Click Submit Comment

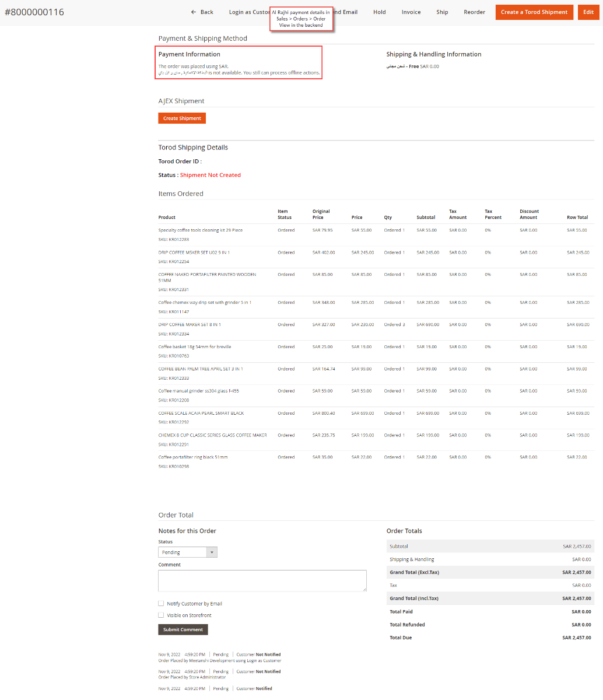183,629
